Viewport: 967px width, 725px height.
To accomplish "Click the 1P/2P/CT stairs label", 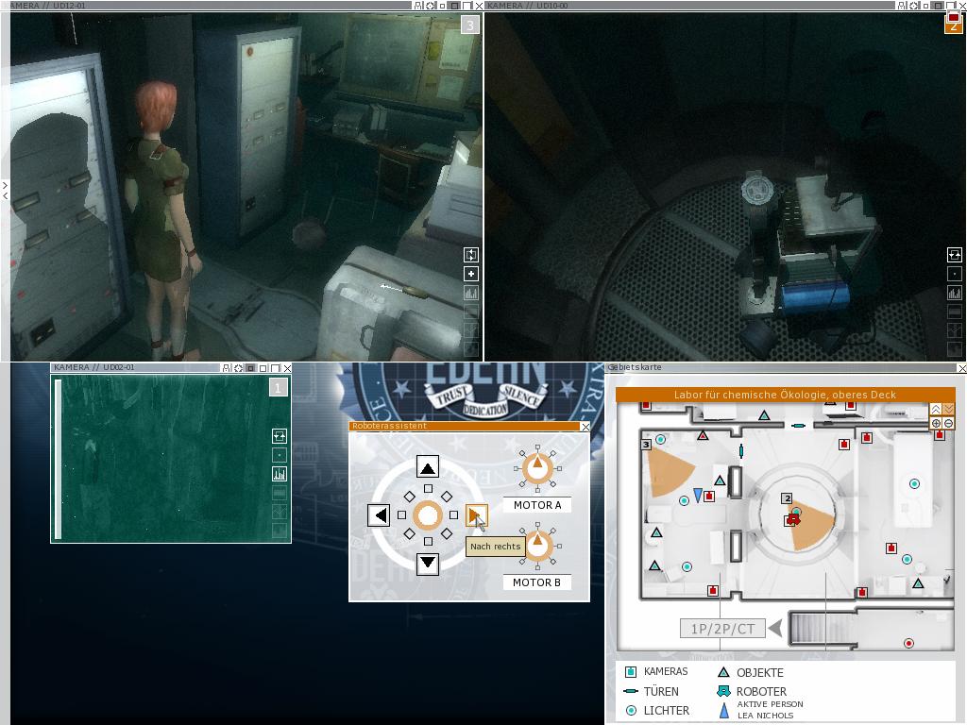I will pyautogui.click(x=722, y=629).
